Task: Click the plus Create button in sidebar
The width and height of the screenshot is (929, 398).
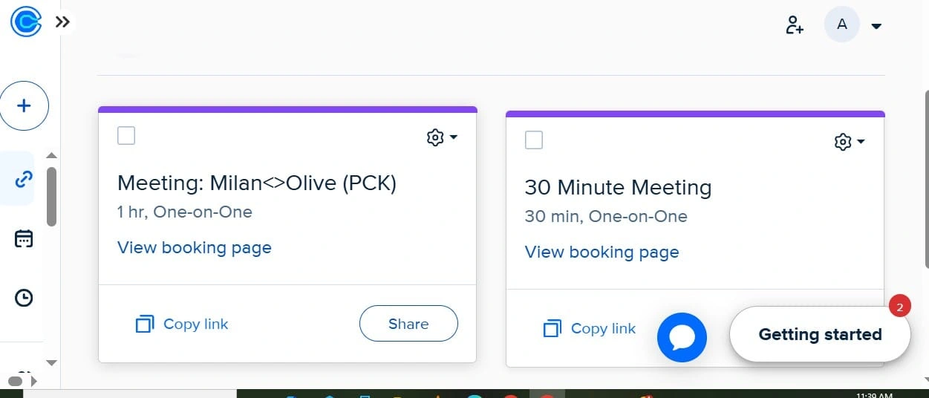Action: click(25, 106)
